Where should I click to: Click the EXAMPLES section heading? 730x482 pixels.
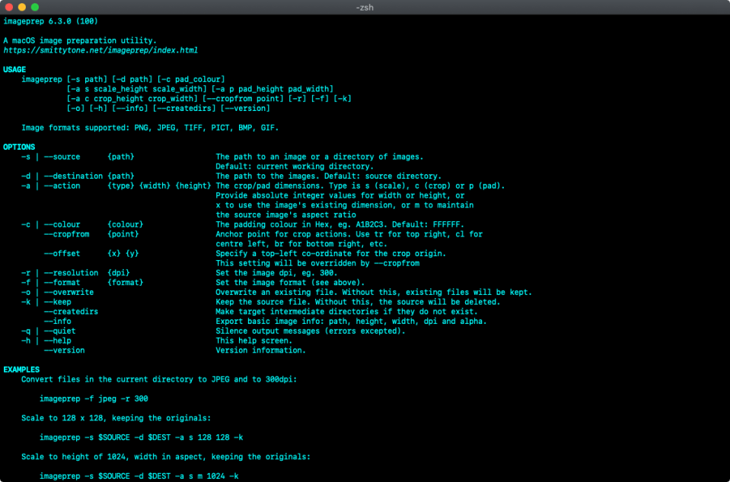pos(21,369)
